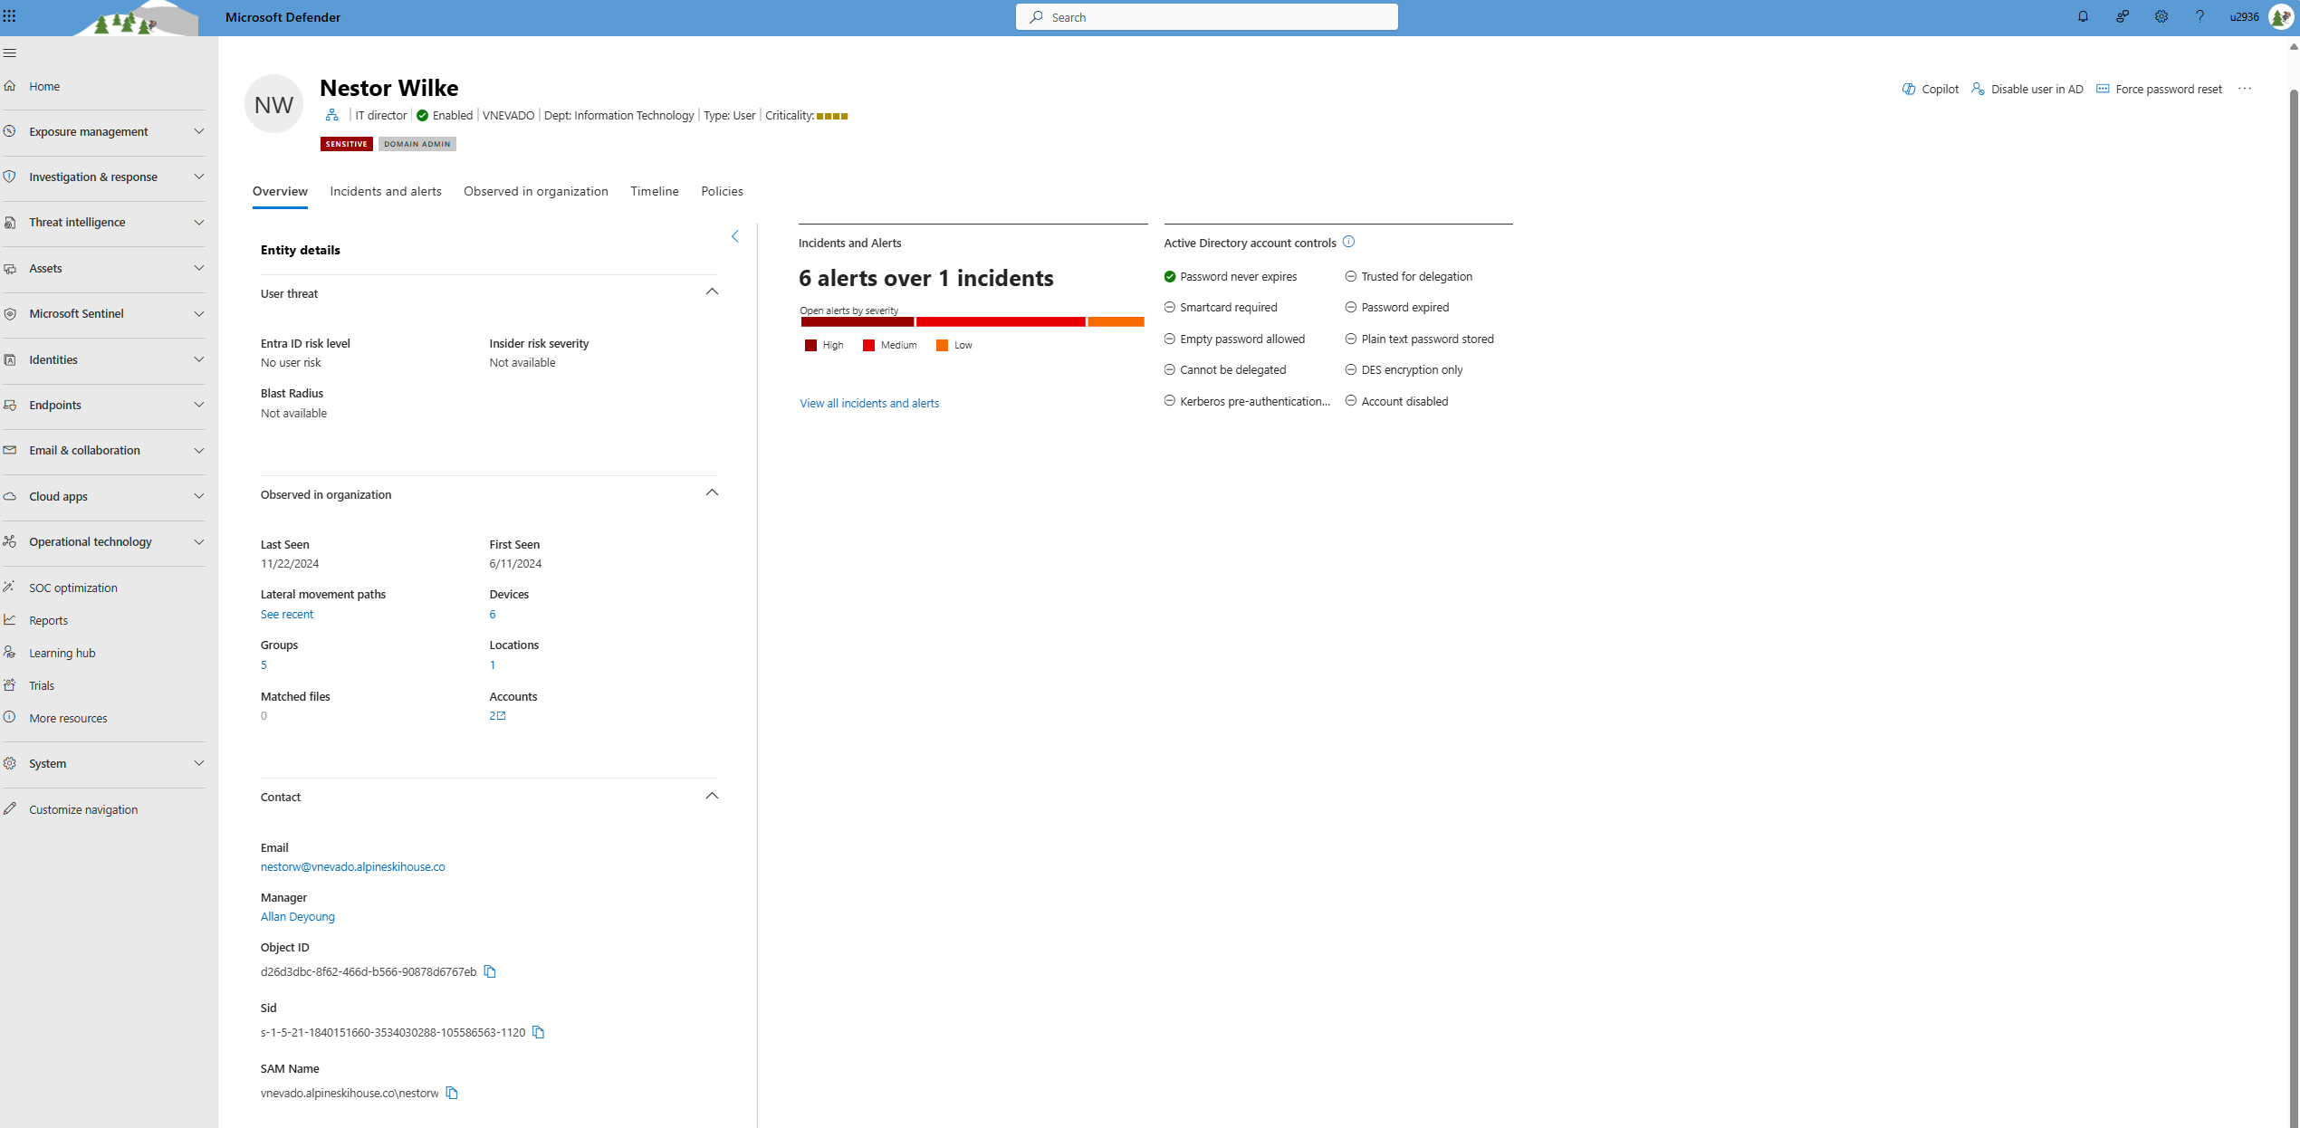Click the more options ellipsis menu
Viewport: 2300px width, 1128px height.
click(x=2244, y=88)
